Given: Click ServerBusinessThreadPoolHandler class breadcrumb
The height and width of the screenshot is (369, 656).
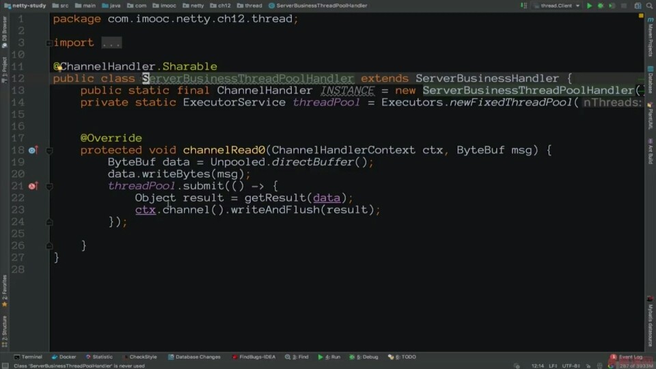Looking at the screenshot, I should (318, 6).
